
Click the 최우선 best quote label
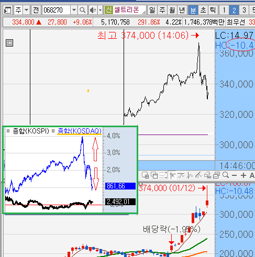click(236, 22)
